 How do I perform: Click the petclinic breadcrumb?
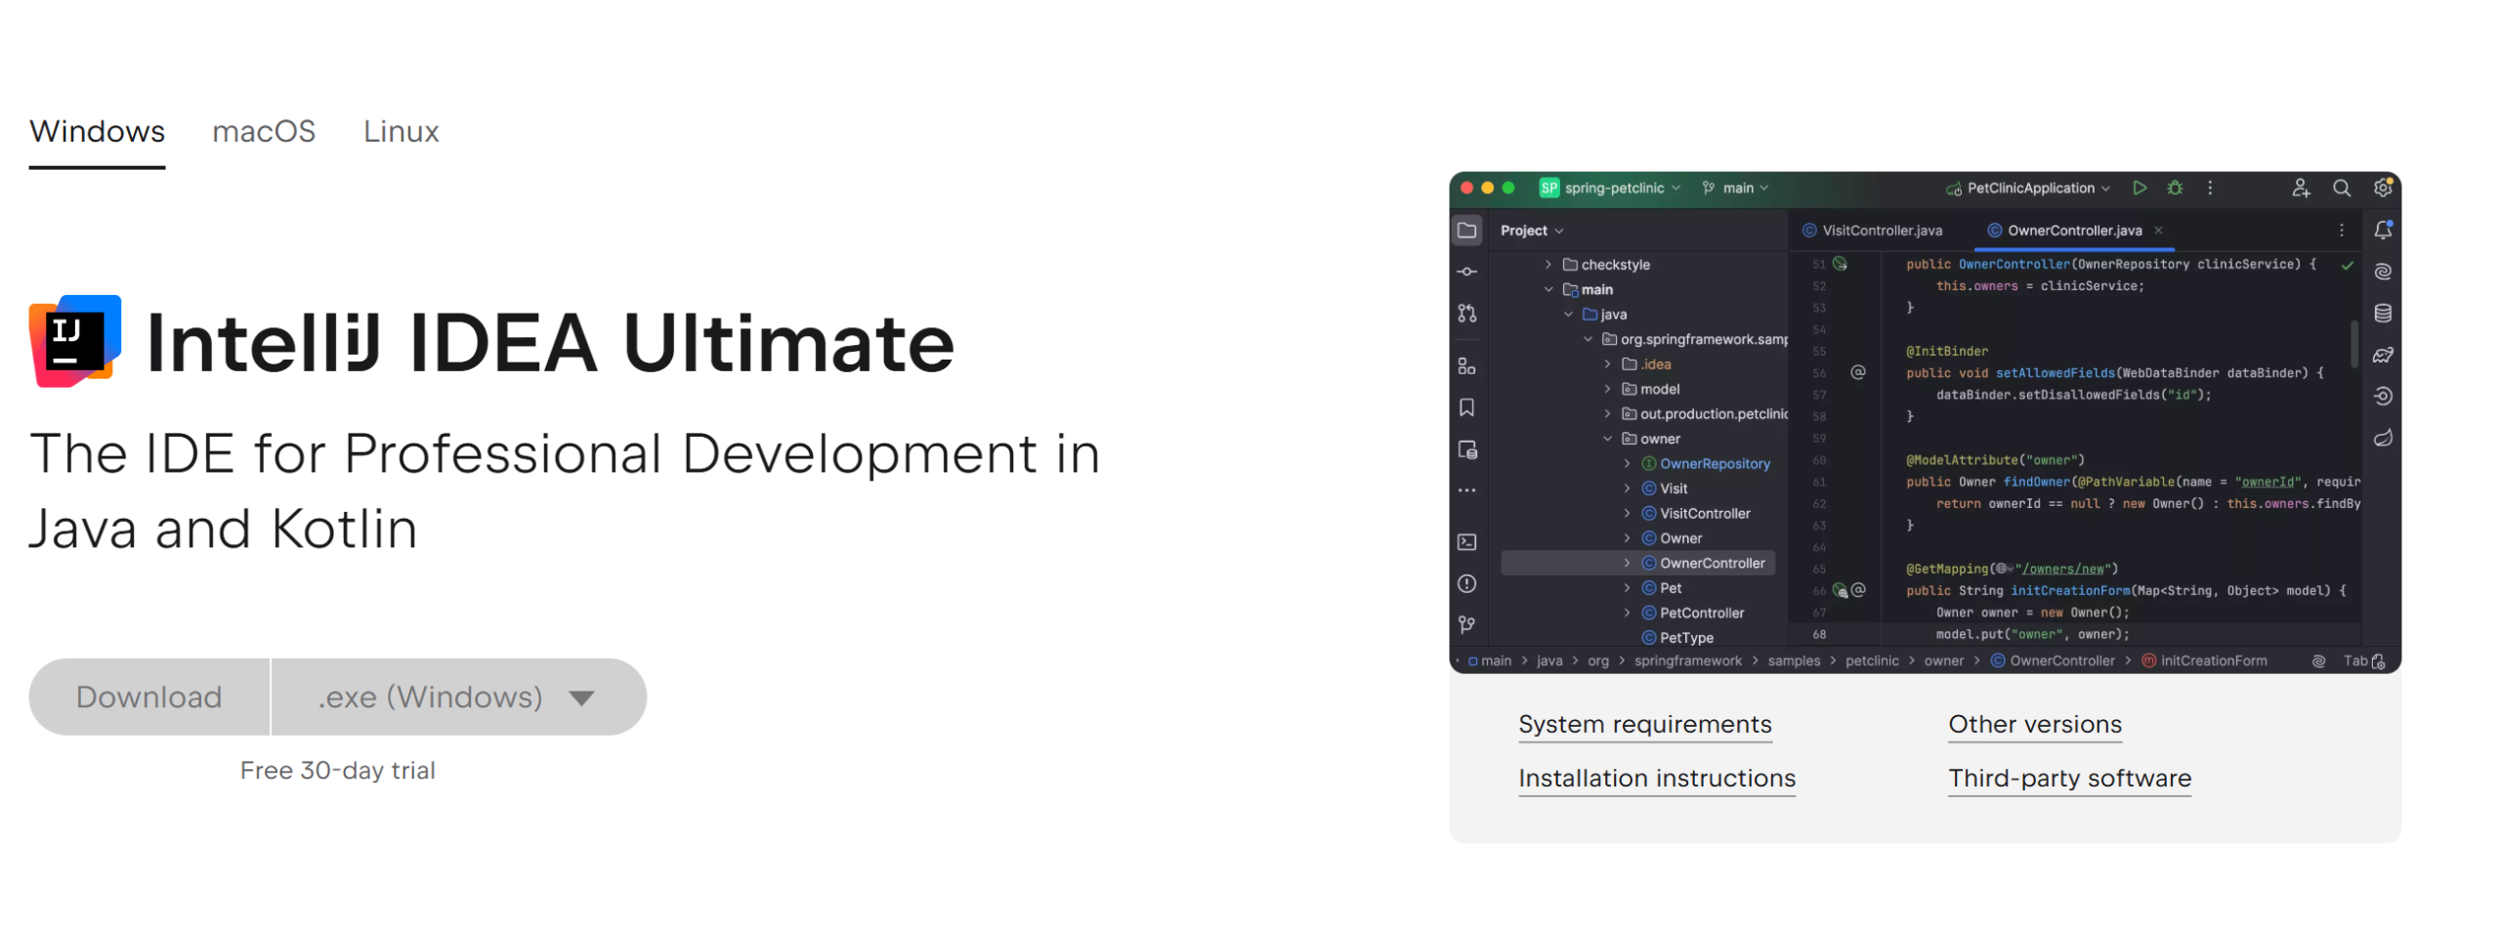(1871, 660)
